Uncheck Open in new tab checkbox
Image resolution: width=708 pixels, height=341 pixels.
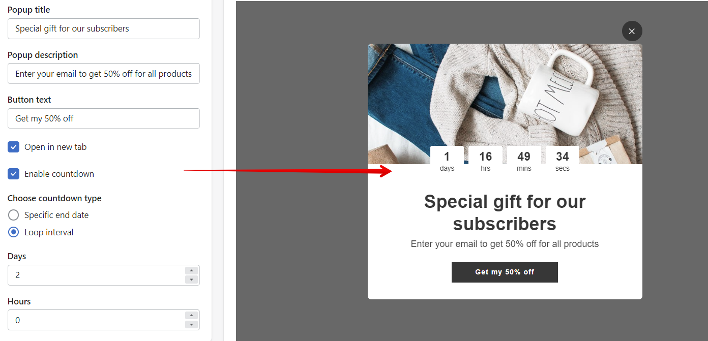click(x=14, y=147)
